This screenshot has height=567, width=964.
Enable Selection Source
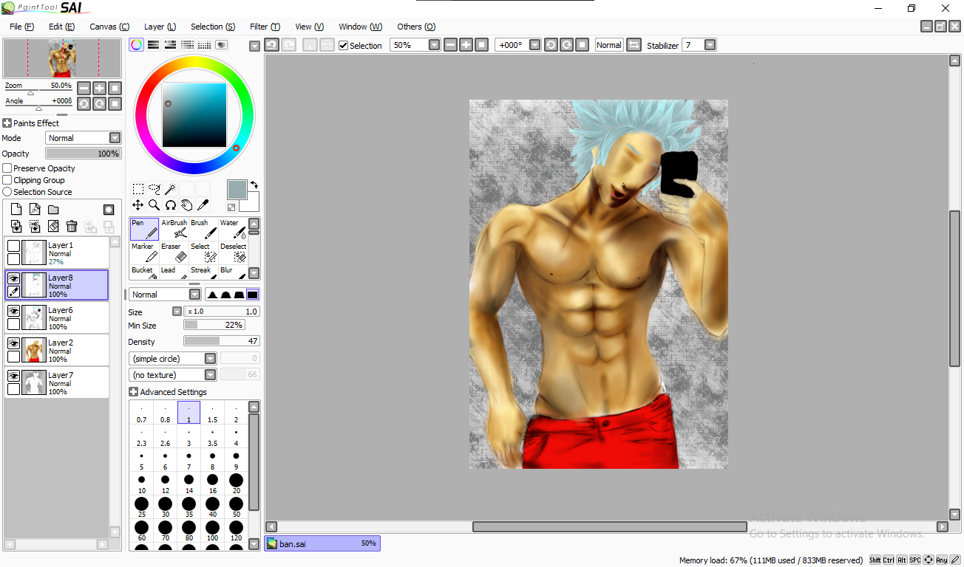point(7,192)
